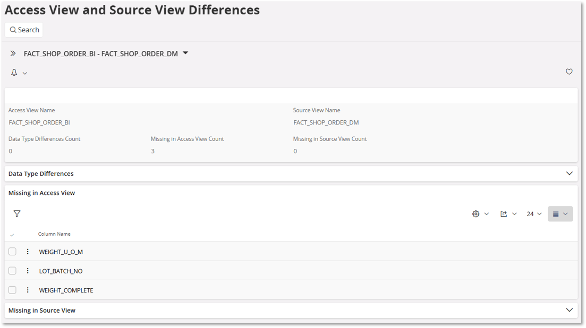This screenshot has width=586, height=328.
Task: Check the WEIGHT_U_O_M row checkbox
Action: click(12, 252)
